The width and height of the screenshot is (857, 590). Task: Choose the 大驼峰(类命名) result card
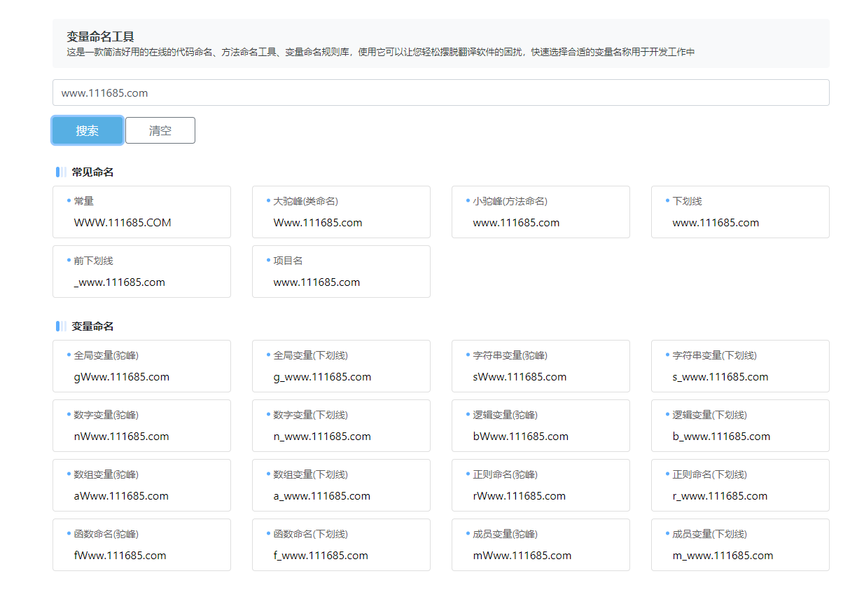click(341, 212)
